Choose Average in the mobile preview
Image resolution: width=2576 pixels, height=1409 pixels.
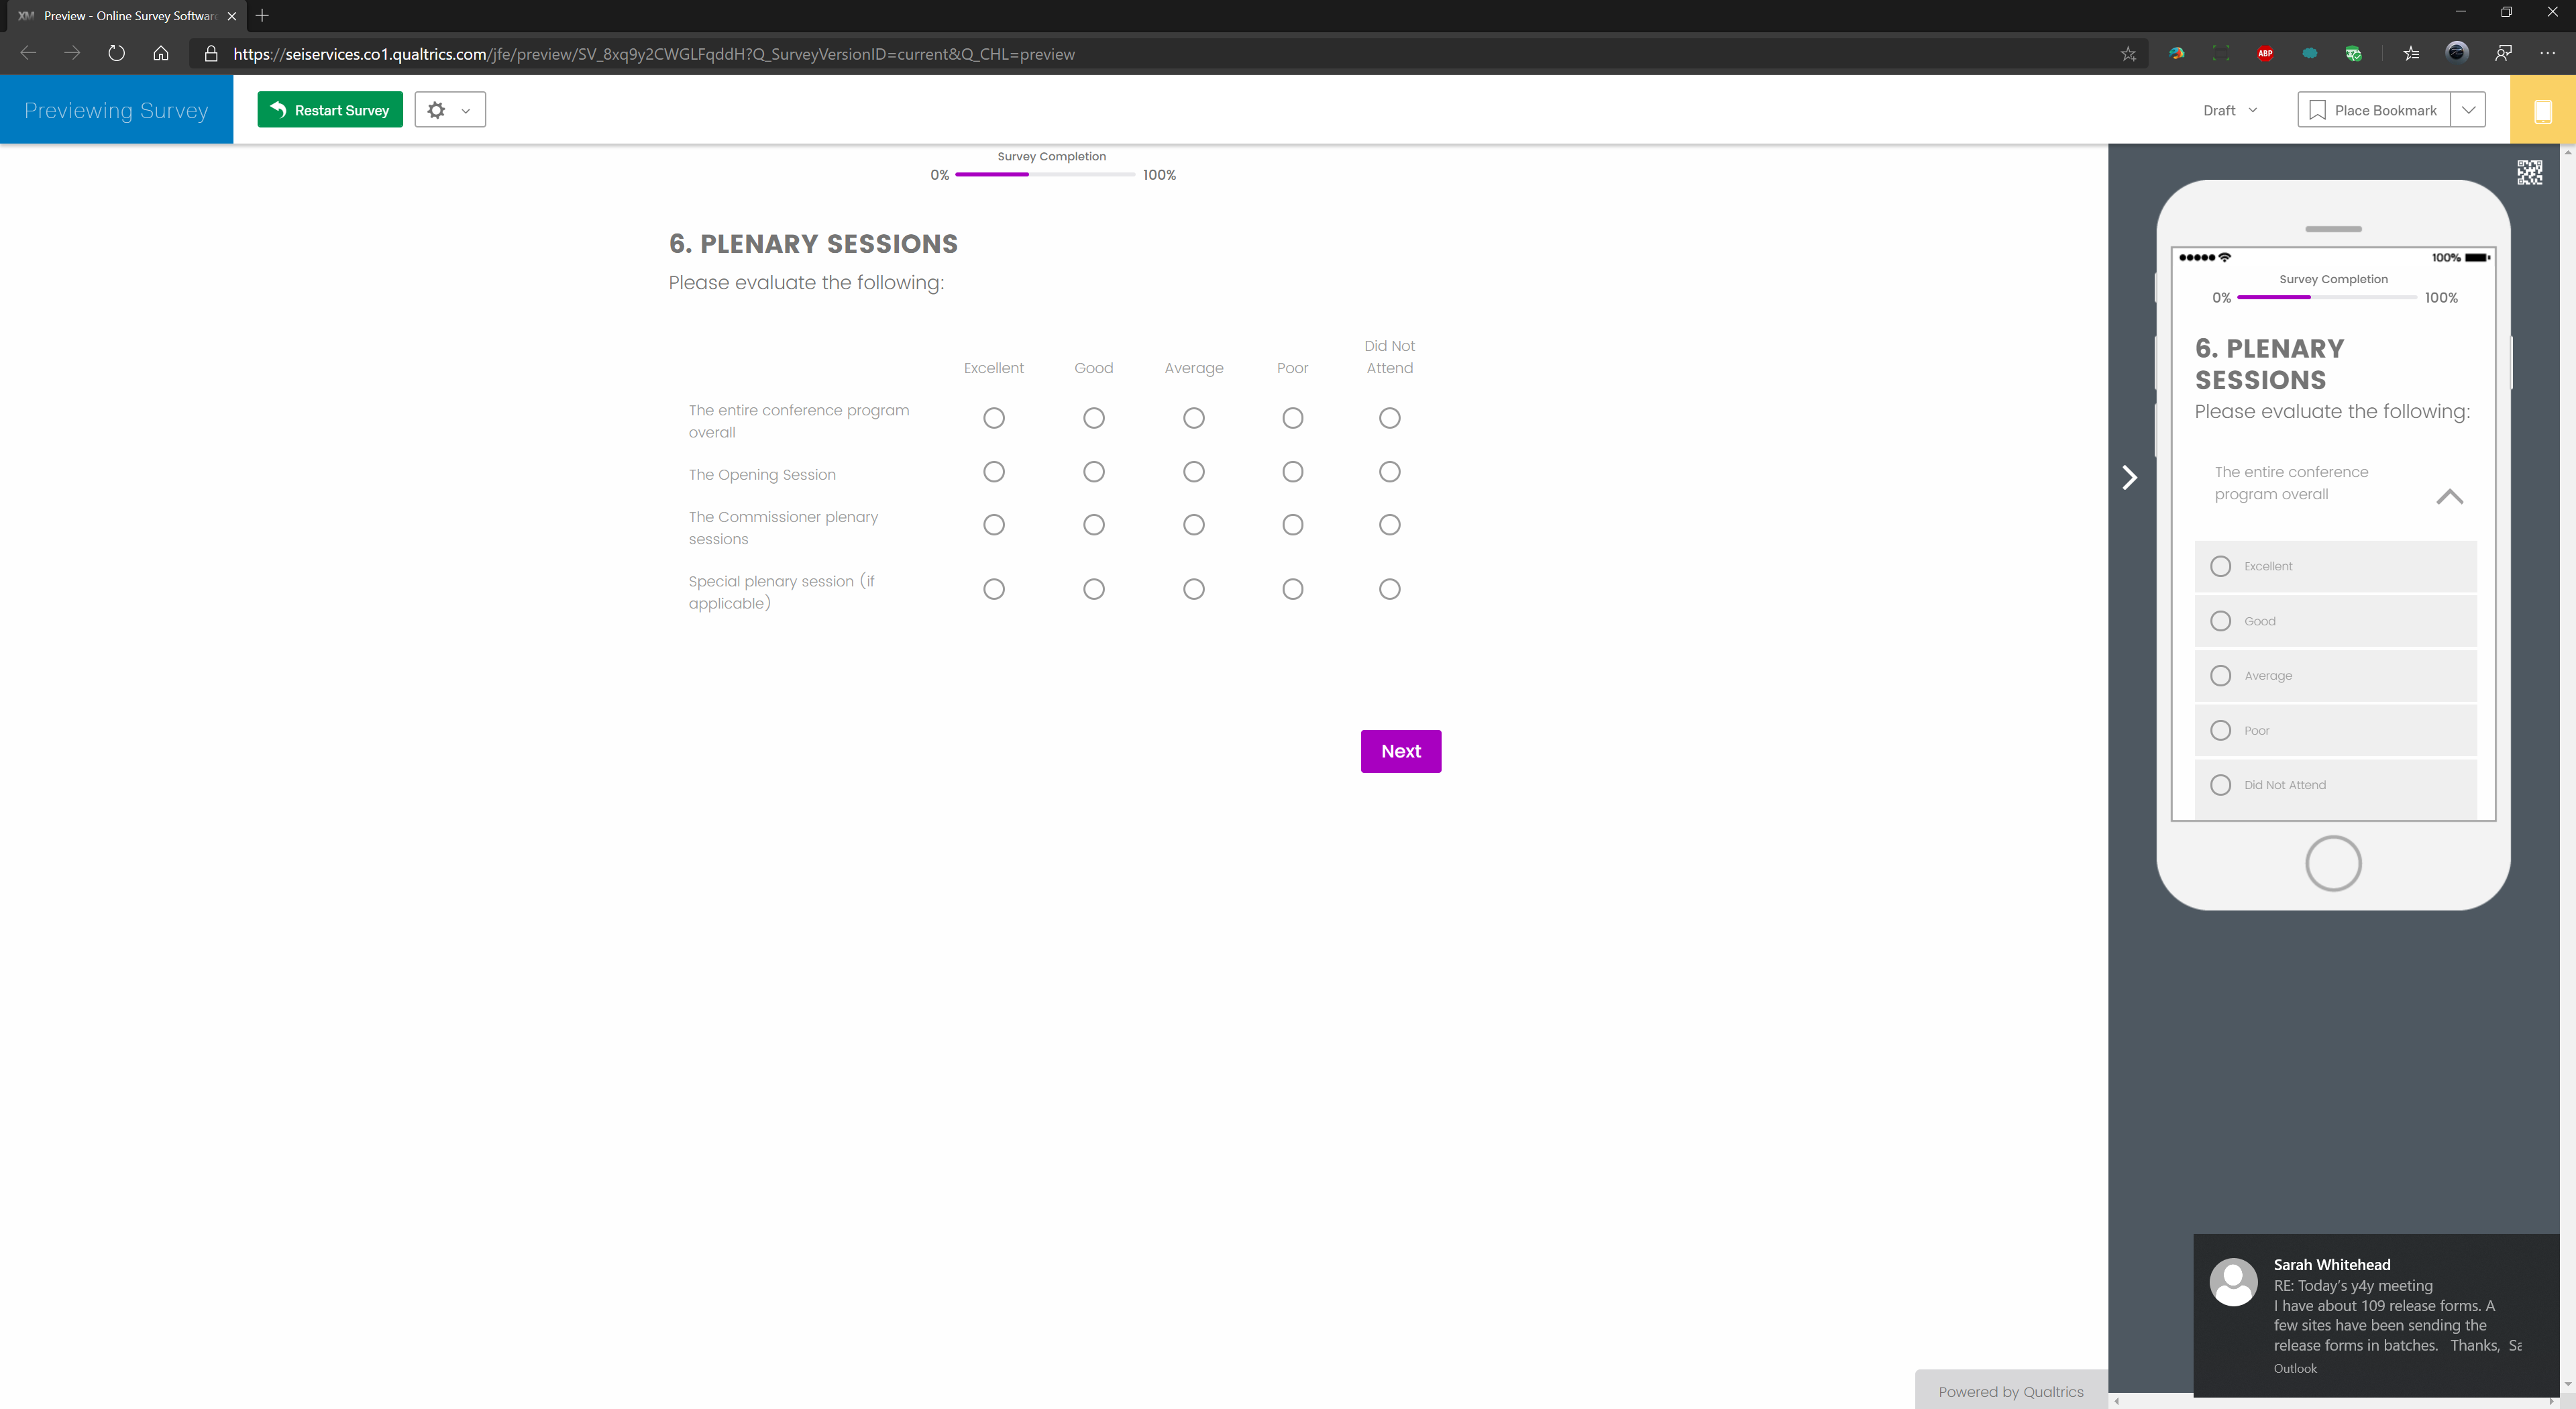pyautogui.click(x=2221, y=676)
